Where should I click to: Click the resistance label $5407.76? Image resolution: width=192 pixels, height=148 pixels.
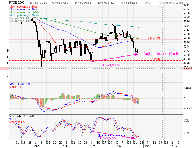[154, 38]
